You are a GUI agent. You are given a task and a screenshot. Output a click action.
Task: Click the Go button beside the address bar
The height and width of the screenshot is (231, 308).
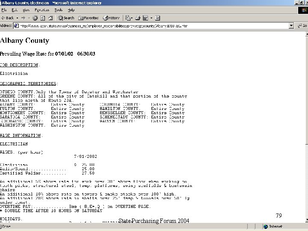tap(302, 26)
